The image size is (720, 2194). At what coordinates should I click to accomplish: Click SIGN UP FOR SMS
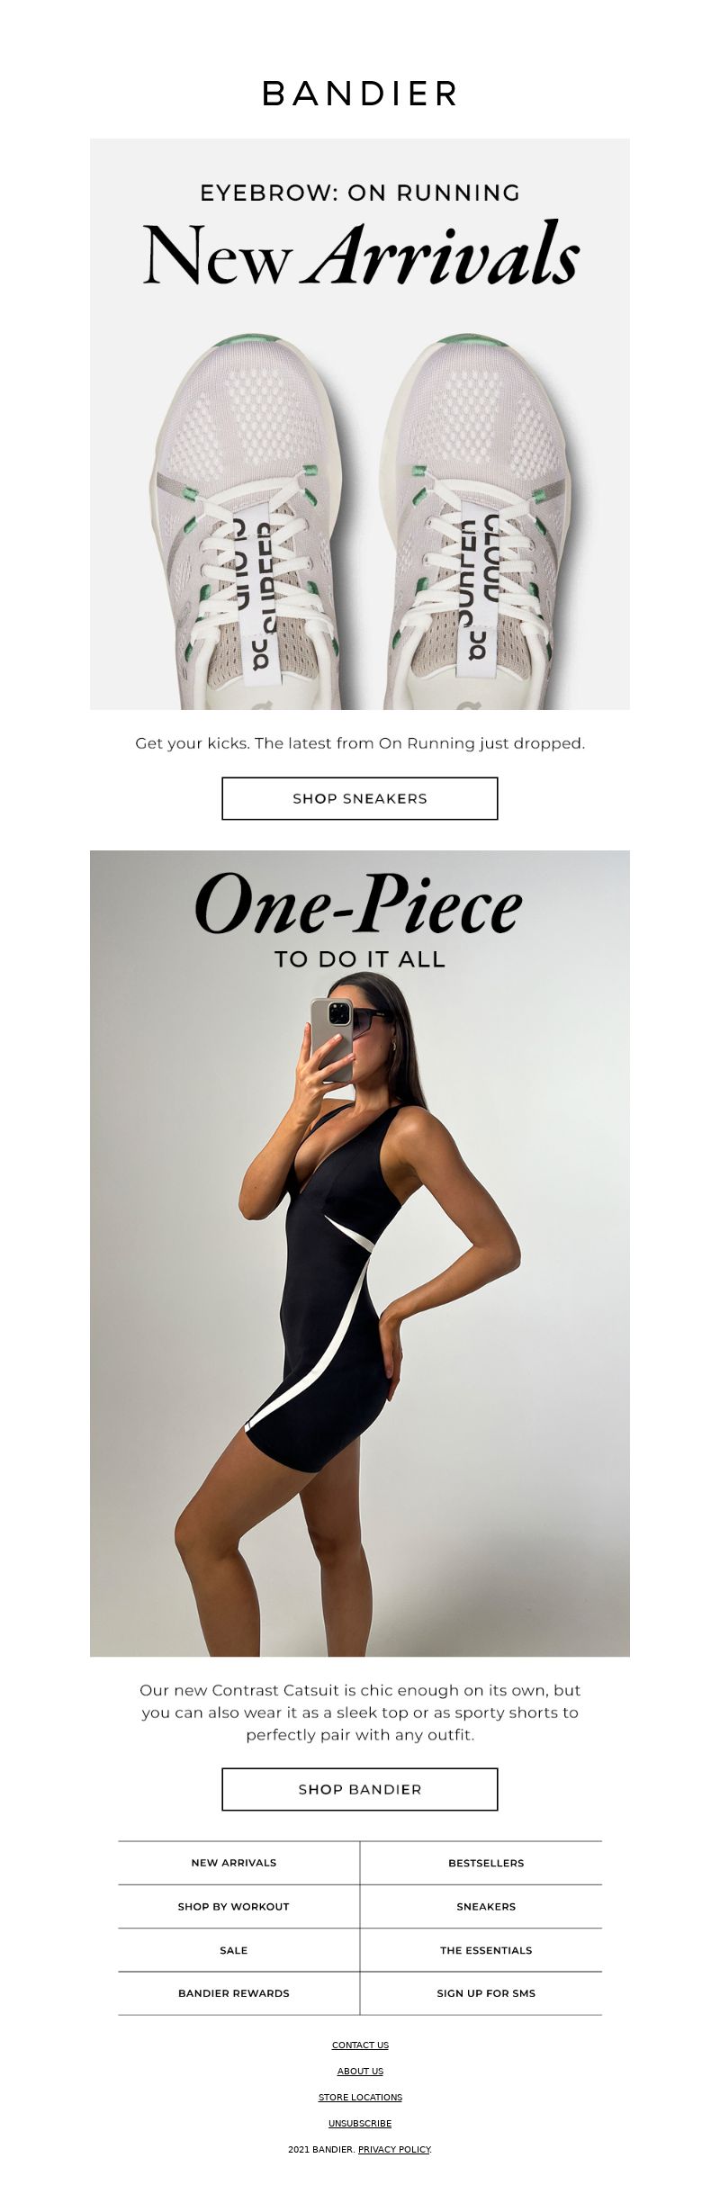pyautogui.click(x=486, y=1993)
